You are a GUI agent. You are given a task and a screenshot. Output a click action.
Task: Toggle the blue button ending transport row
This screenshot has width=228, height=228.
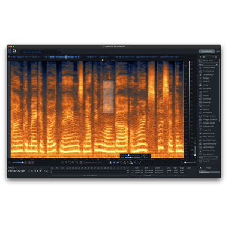(x=47, y=171)
